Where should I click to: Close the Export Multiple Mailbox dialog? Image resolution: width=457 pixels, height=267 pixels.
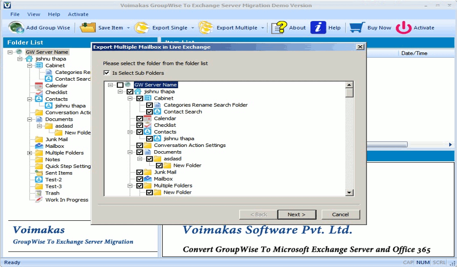(360, 47)
